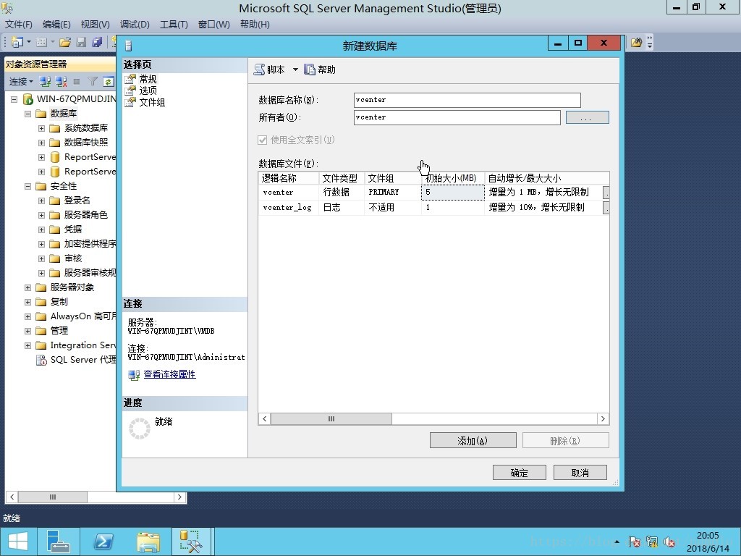The width and height of the screenshot is (741, 556).
Task: Click the 数据库名称 input field
Action: 467,100
